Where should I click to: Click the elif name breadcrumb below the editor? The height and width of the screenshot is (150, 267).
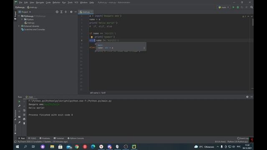pos(98,93)
